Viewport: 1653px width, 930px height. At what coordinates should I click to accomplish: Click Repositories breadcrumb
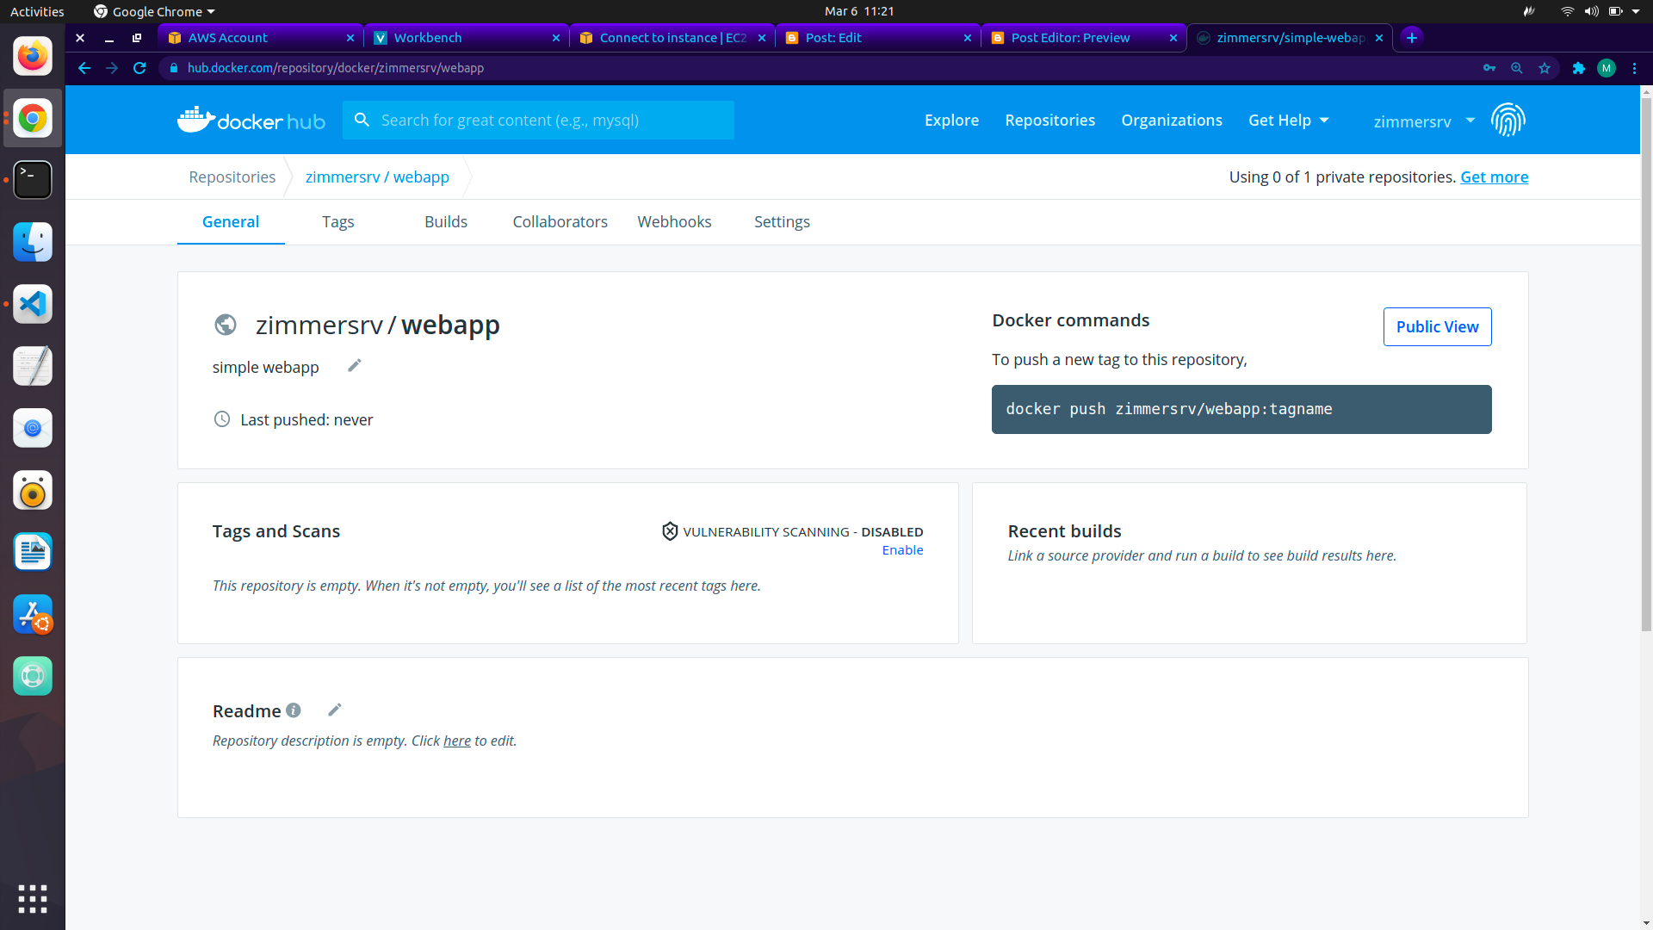232,177
